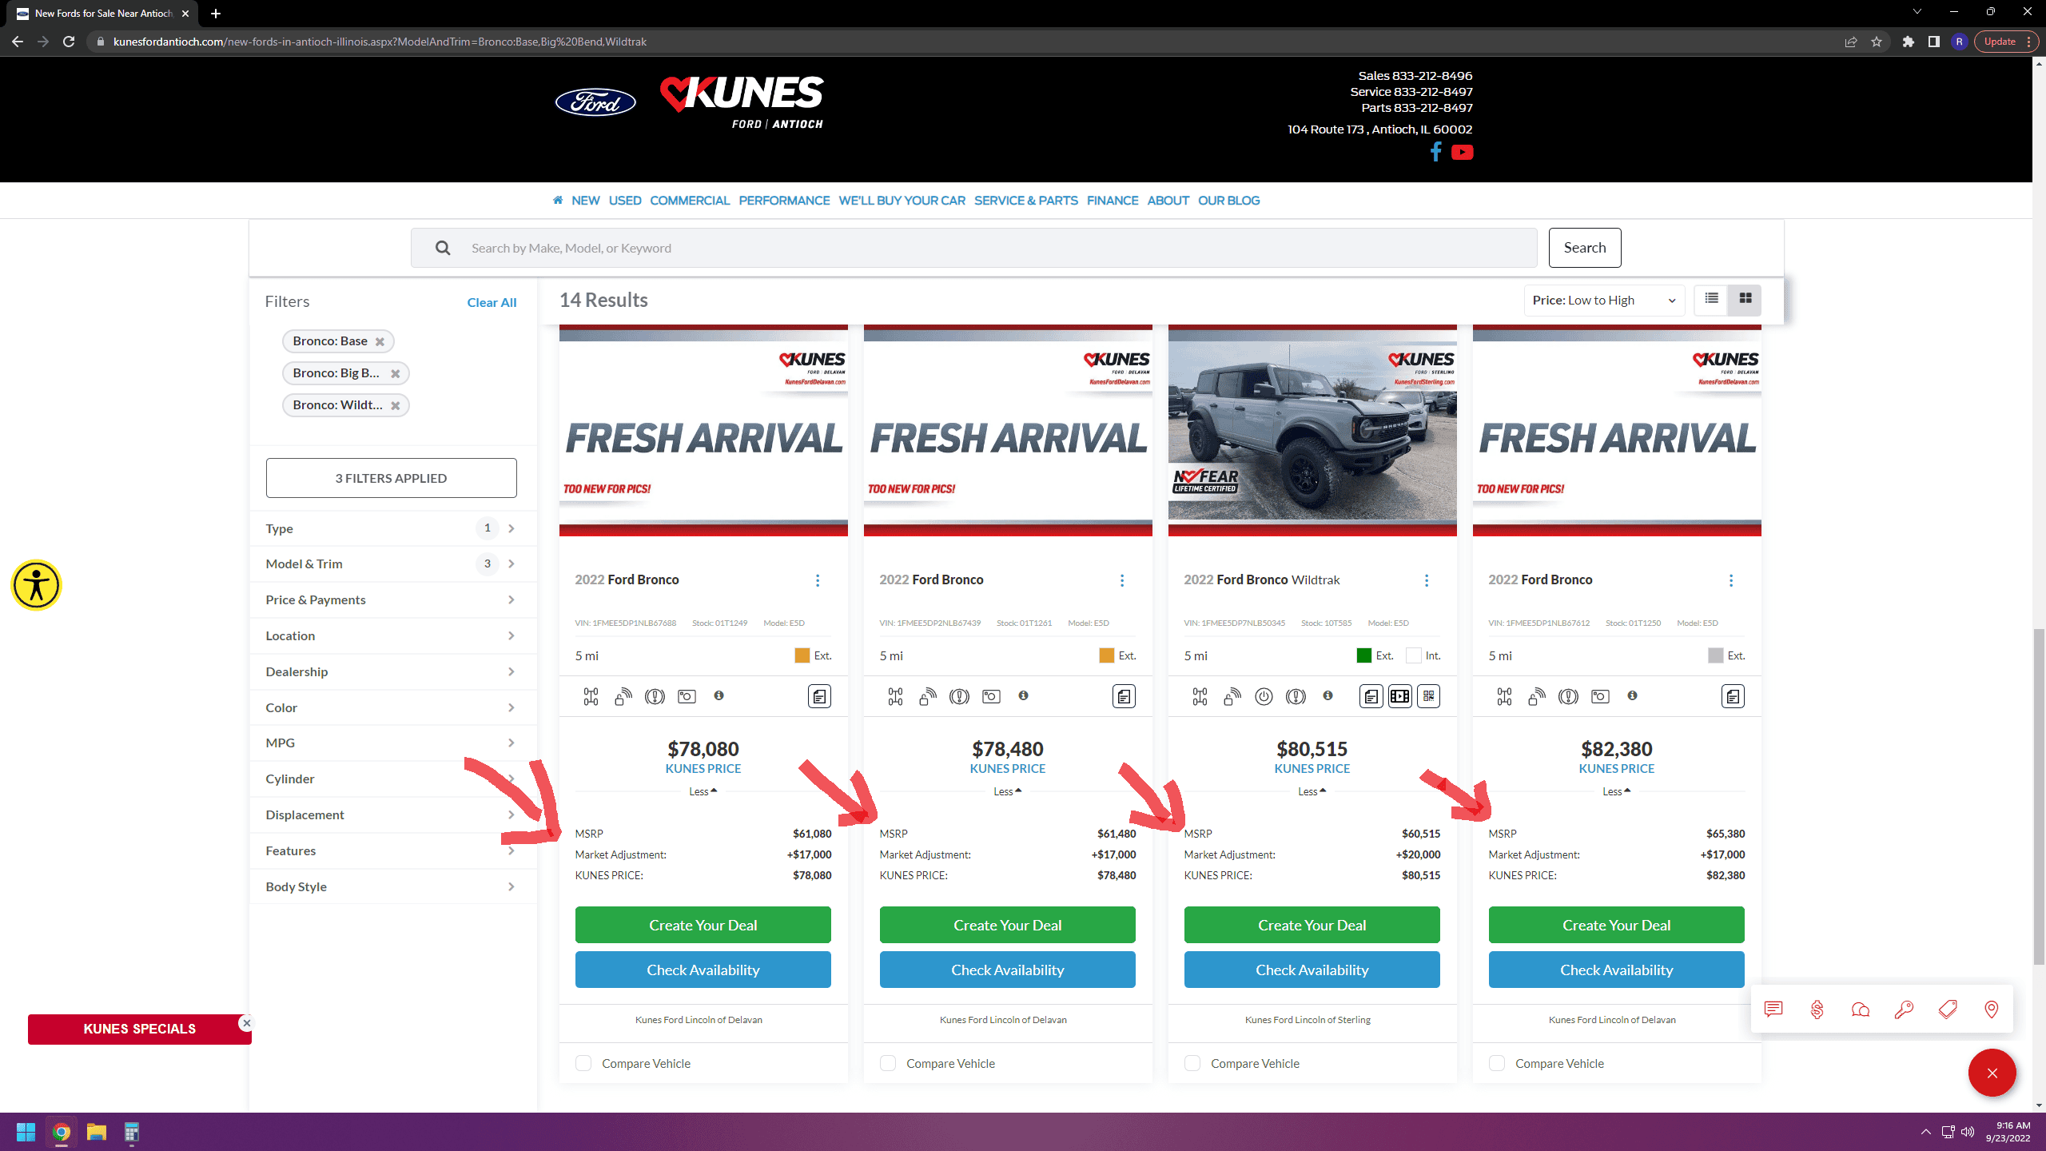Open window sticker icon on $82,380 Bronco

click(1733, 697)
